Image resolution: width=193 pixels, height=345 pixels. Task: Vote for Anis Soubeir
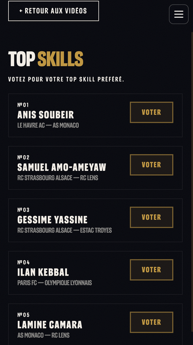(152, 112)
